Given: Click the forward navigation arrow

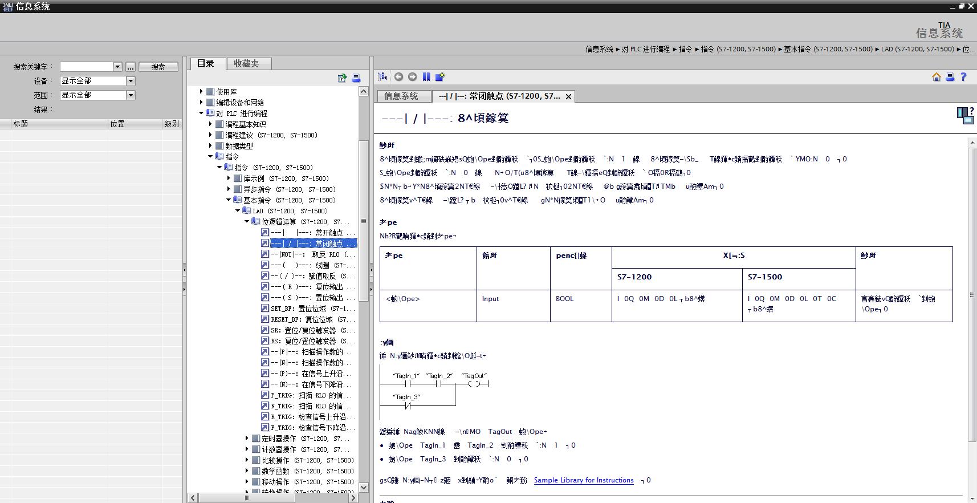Looking at the screenshot, I should (x=412, y=77).
